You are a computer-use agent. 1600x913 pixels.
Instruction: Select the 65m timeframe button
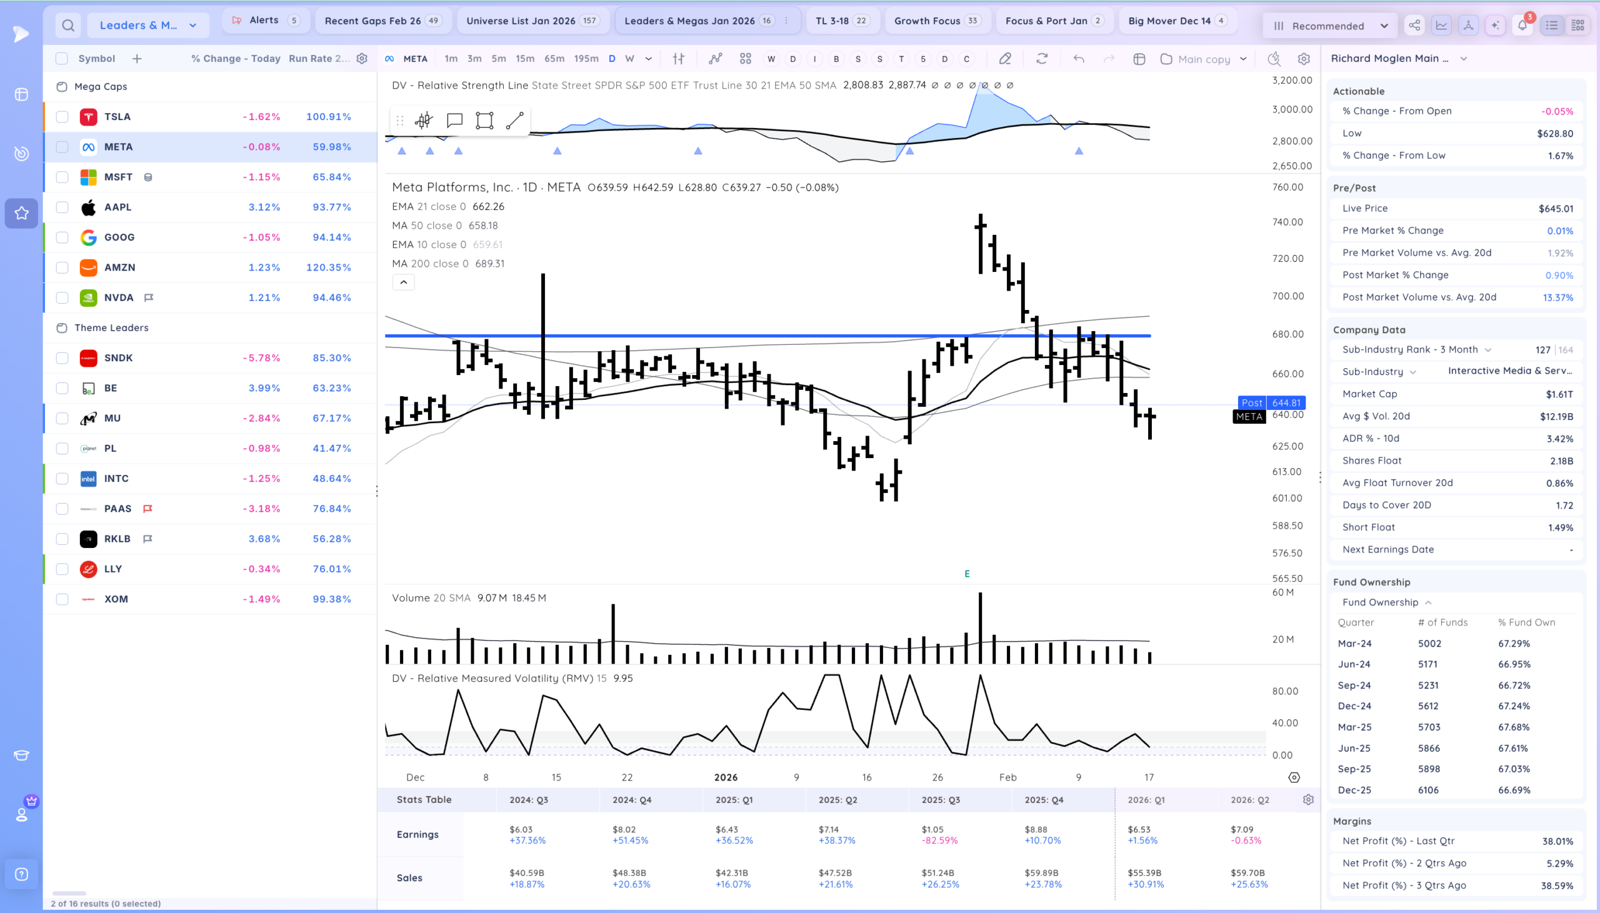tap(554, 58)
